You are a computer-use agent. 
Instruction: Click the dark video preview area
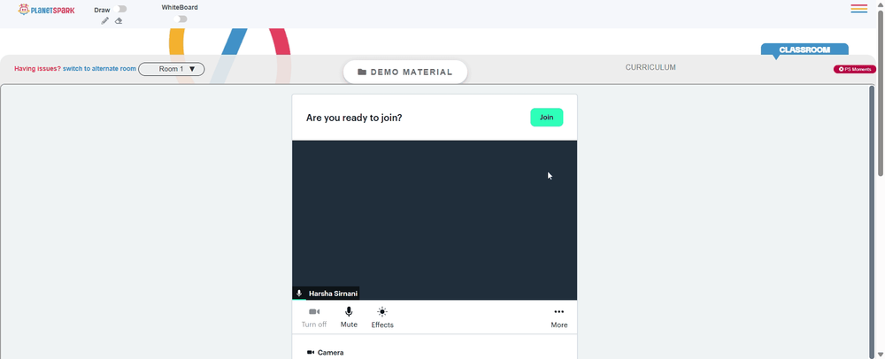[x=435, y=220]
